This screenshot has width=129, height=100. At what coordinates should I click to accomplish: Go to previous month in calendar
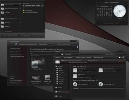click(98, 6)
